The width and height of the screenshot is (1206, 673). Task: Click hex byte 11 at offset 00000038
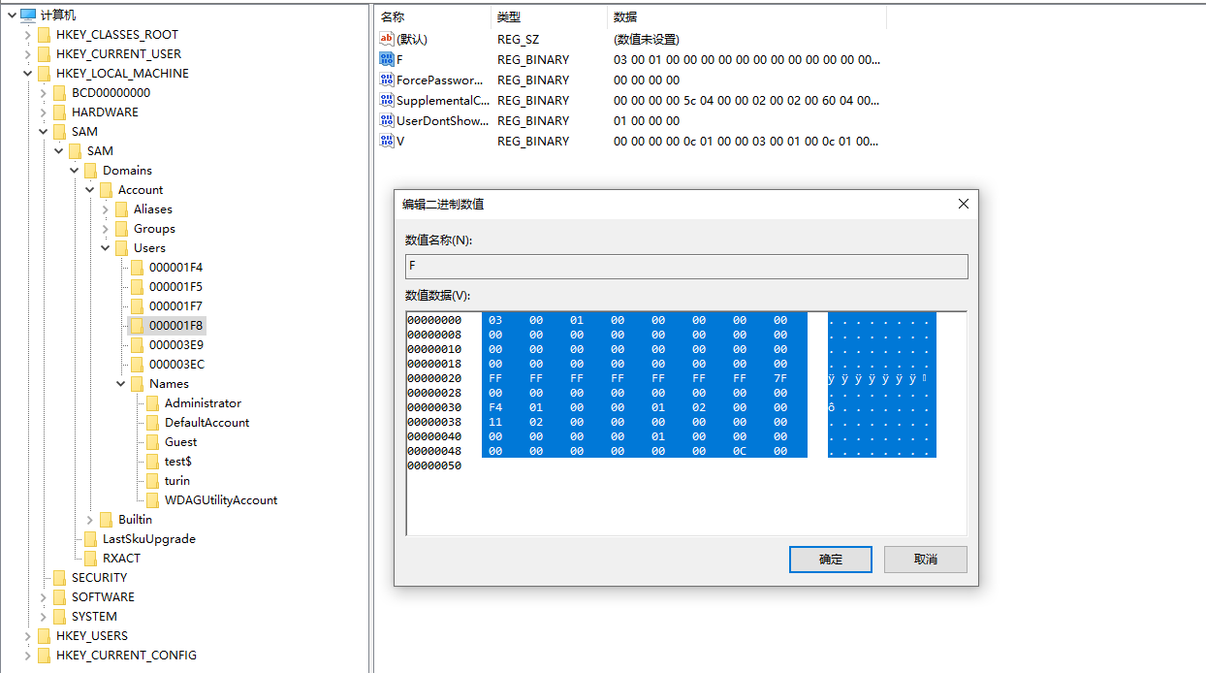tap(495, 422)
